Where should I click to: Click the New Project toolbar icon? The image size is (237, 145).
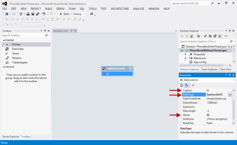(21, 14)
